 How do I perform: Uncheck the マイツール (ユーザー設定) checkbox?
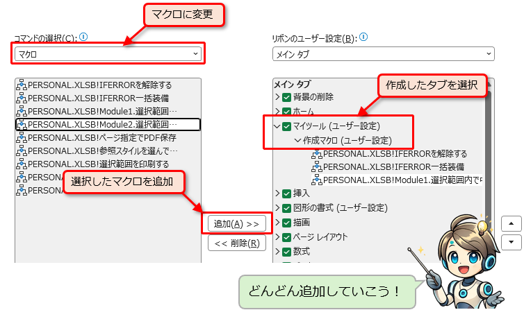286,126
